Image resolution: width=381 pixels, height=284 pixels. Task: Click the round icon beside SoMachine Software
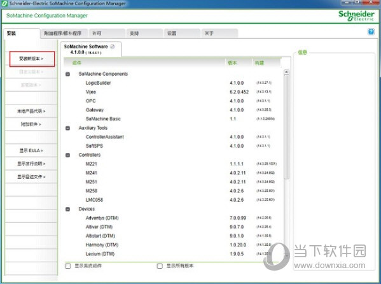113,46
